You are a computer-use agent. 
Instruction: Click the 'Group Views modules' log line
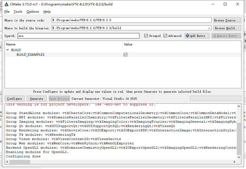pos(63,139)
